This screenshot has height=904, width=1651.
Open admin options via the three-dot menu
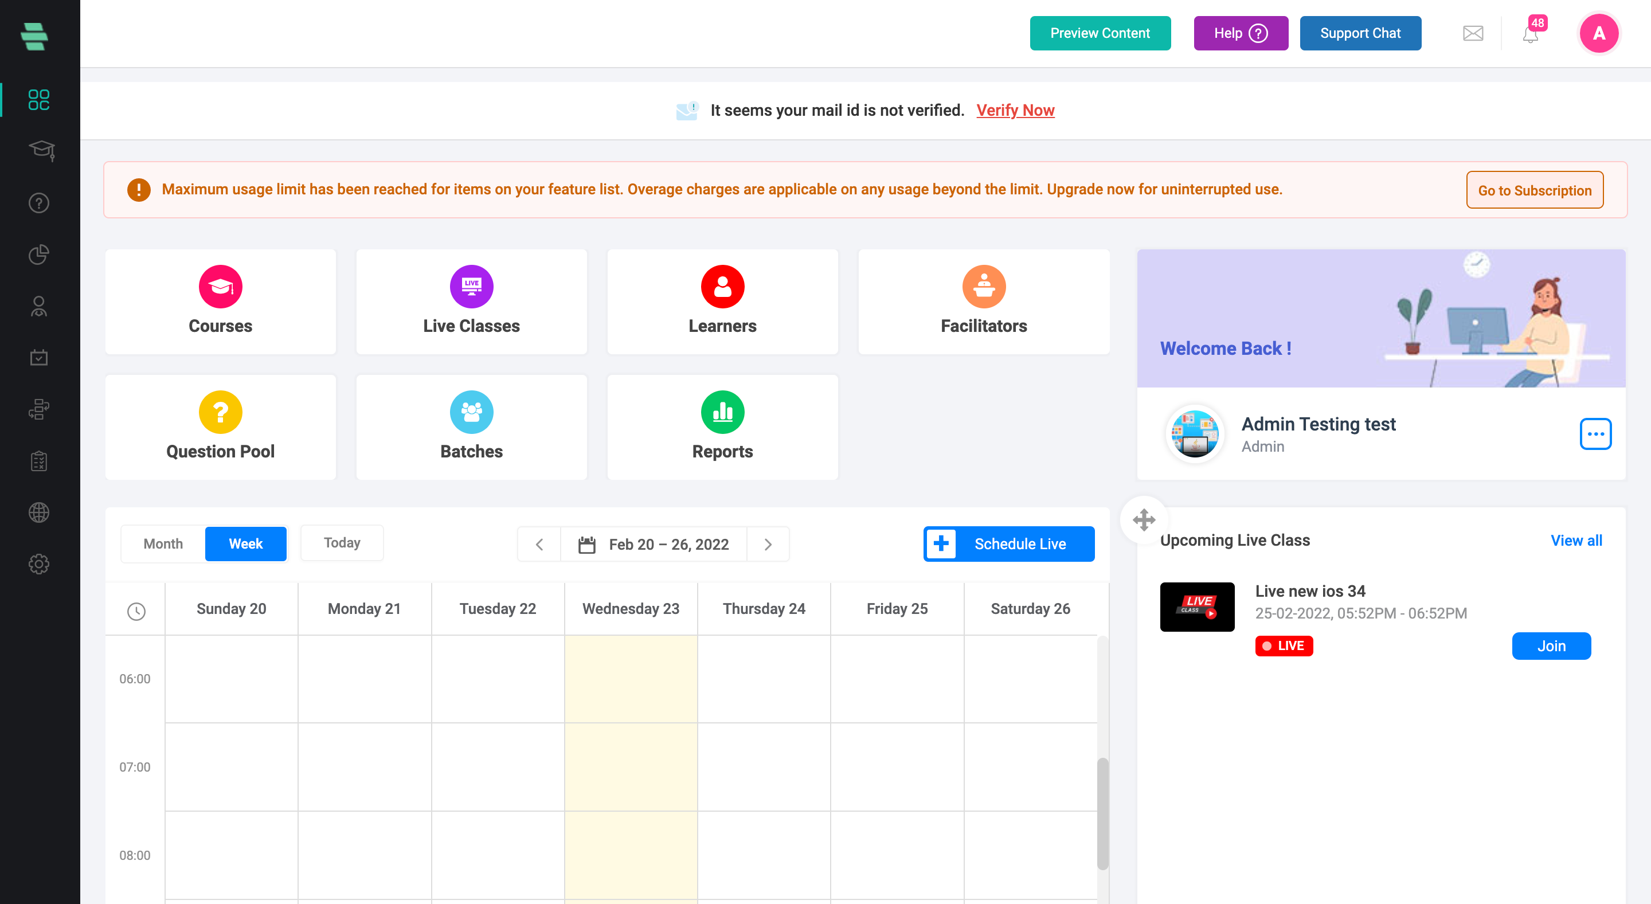[1597, 434]
